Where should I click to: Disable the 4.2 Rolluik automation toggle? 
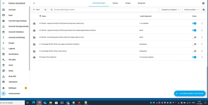[194, 23]
